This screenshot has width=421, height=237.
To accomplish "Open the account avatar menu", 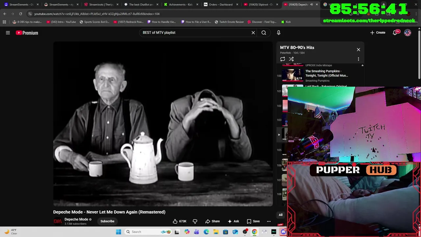I will click(x=408, y=33).
